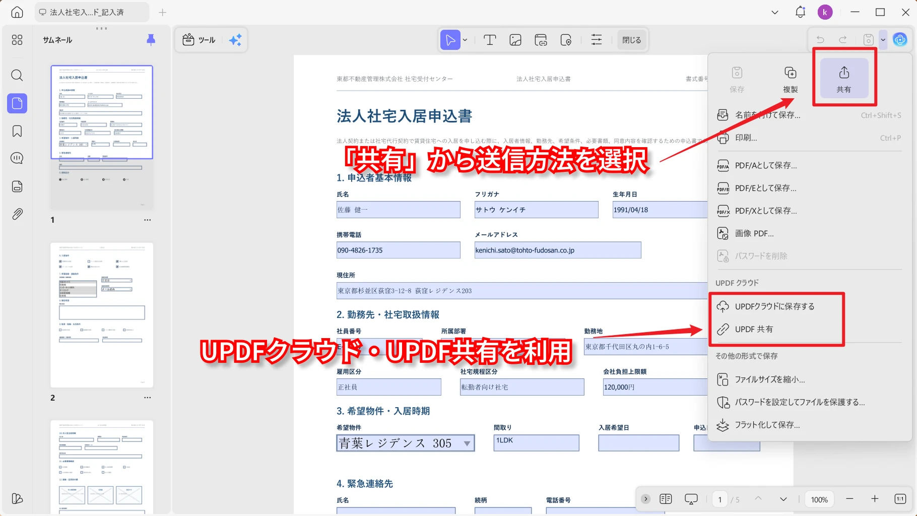
Task: Open page 2 thumbnail options menu
Action: (x=147, y=398)
